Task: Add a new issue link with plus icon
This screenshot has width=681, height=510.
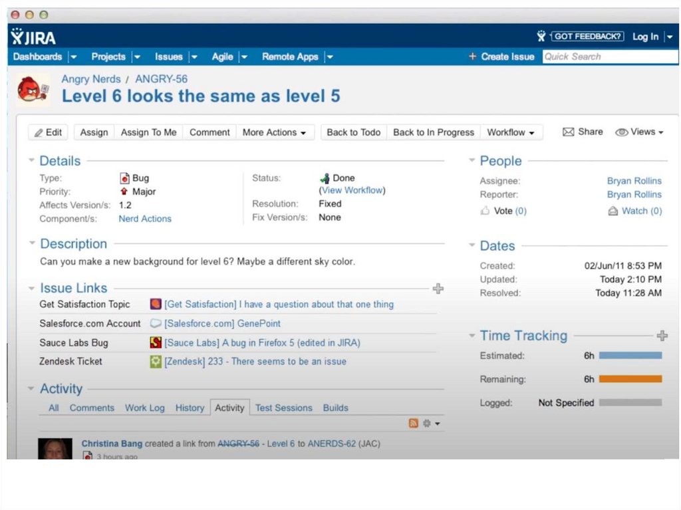Action: tap(438, 289)
